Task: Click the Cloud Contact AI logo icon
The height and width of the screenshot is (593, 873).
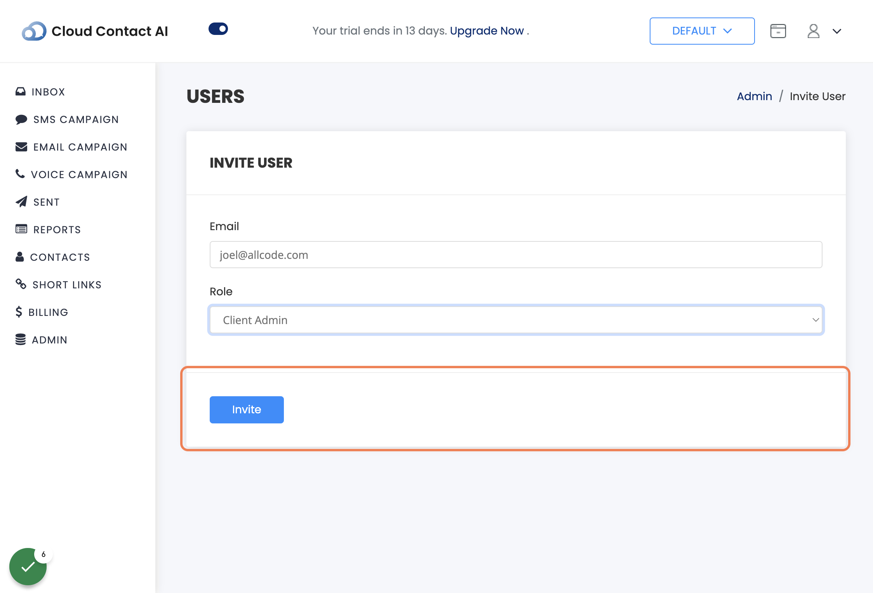Action: coord(34,31)
